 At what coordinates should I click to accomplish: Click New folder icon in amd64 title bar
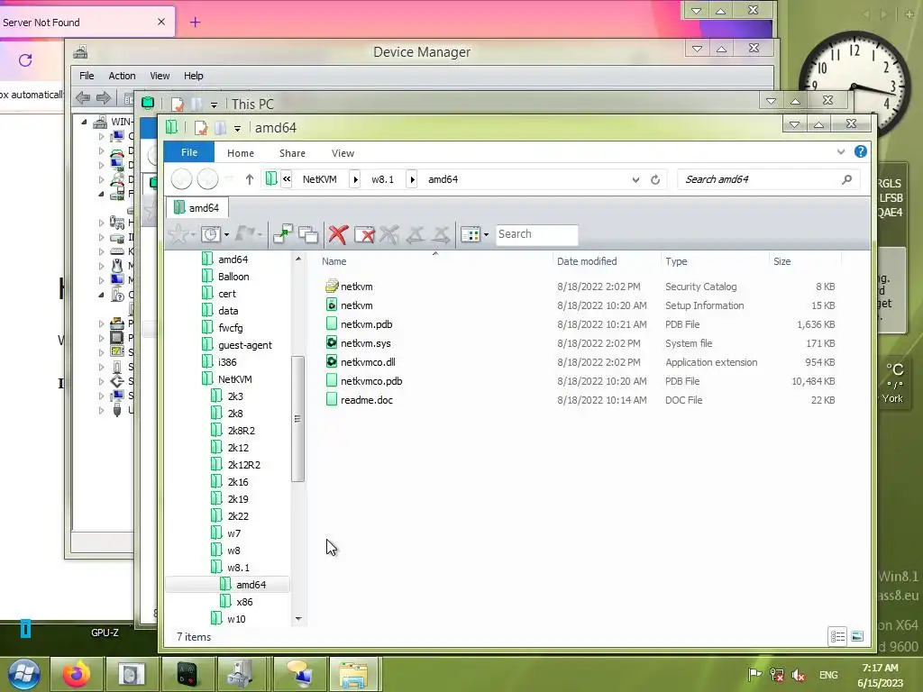(220, 128)
